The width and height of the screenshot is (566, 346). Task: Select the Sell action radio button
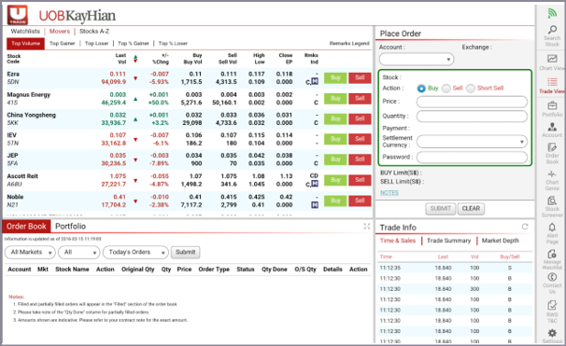click(446, 89)
